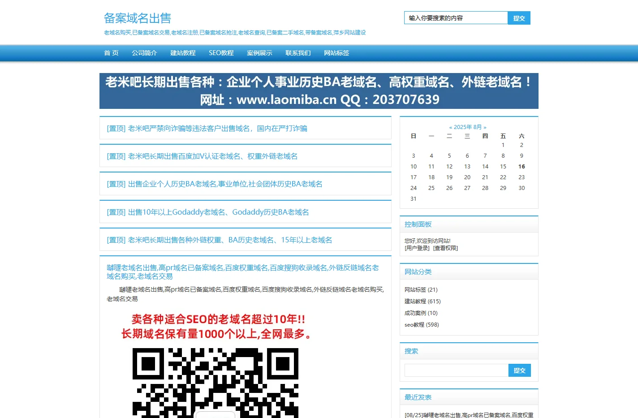The image size is (638, 418).
Task: Submit the top search with 提交 button
Action: point(519,18)
